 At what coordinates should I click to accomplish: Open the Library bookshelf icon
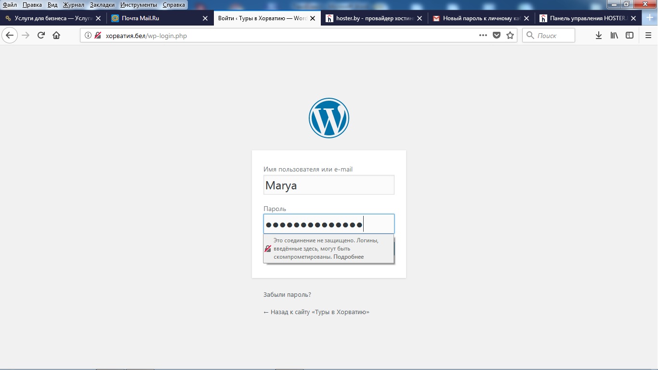point(614,35)
